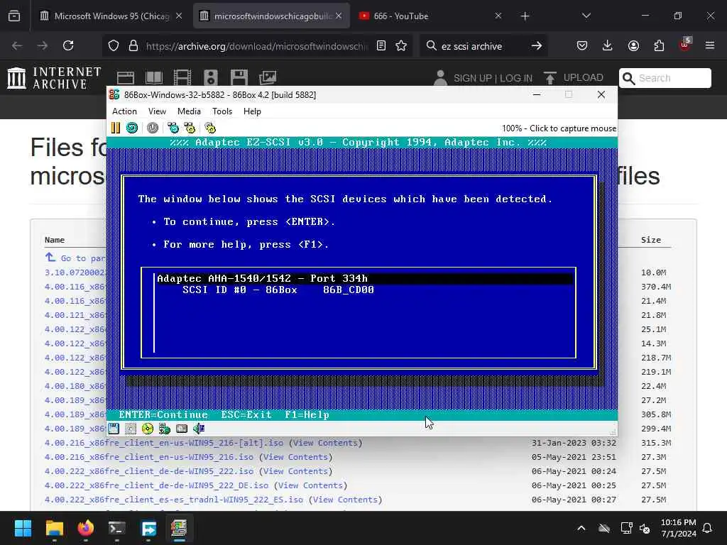
Task: Open Internet Archive video film icon
Action: pyautogui.click(x=182, y=77)
